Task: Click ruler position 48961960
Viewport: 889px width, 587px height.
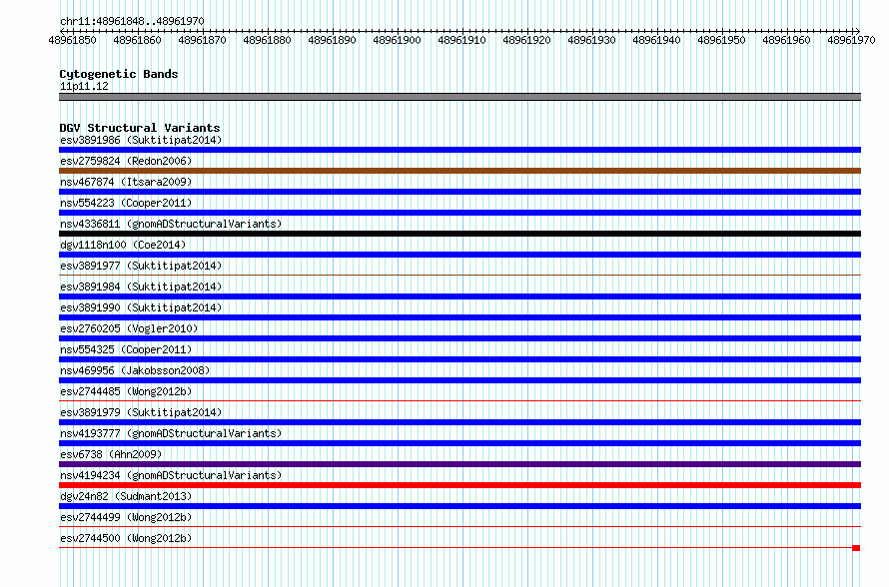Action: click(786, 40)
